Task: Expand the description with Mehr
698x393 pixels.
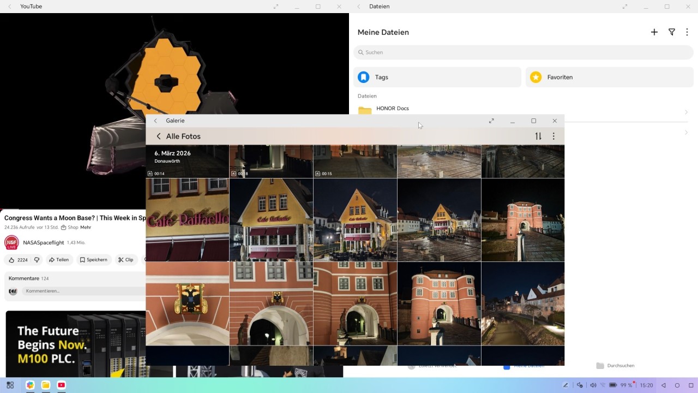Action: (86, 227)
